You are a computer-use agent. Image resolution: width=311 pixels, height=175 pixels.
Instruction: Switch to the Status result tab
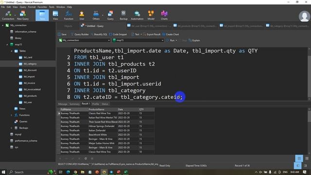click(105, 104)
